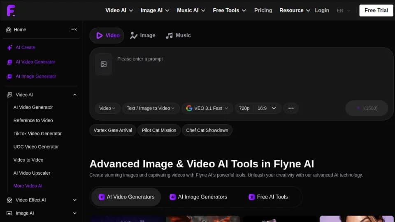This screenshot has width=395, height=222.
Task: Open the Pricing page
Action: point(263,11)
